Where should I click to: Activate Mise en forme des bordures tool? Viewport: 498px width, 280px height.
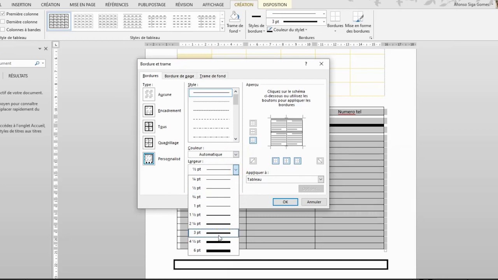pyautogui.click(x=358, y=23)
